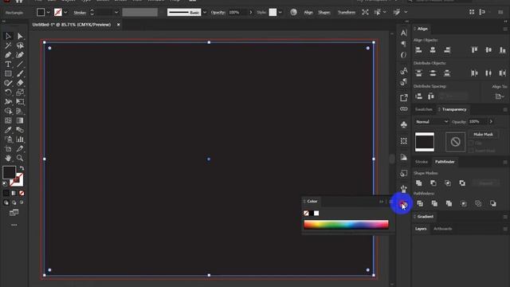The height and width of the screenshot is (287, 510).
Task: Open the Recolor Artwork circle icon
Action: point(293,13)
